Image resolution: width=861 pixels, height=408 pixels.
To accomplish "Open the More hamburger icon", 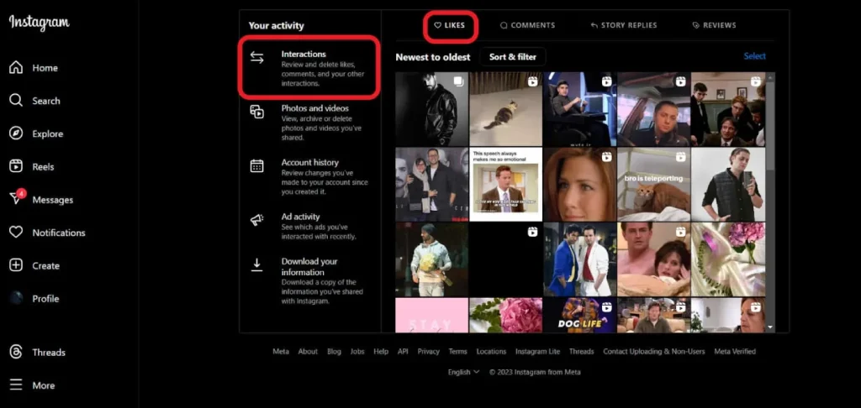I will tap(17, 385).
